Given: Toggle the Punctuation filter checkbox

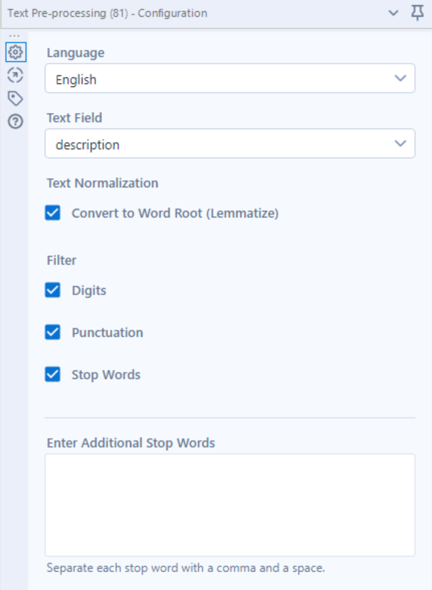Looking at the screenshot, I should (x=53, y=333).
